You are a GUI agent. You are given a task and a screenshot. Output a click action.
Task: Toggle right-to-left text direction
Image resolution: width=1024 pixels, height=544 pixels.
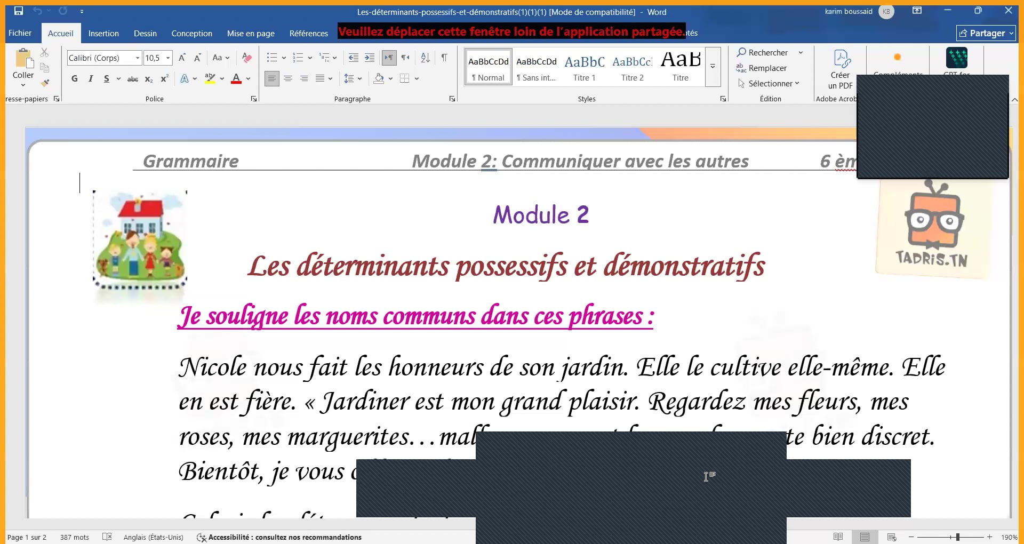click(406, 58)
